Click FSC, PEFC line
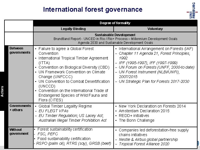Image resolution: width=200 pixels, height=150 pixels. (x=47, y=134)
